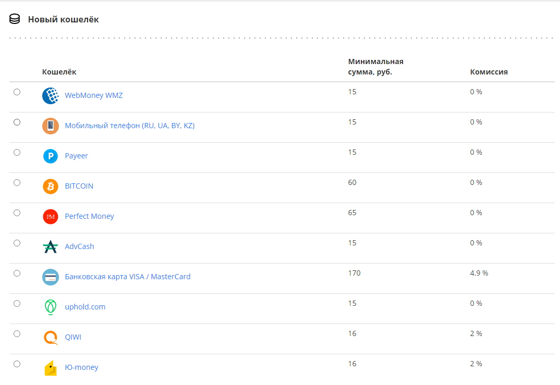This screenshot has height=385, width=560.
Task: Choose the QIWI wallet radio button
Action: click(x=17, y=334)
